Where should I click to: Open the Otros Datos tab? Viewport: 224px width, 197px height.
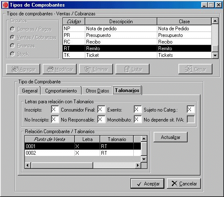click(97, 91)
